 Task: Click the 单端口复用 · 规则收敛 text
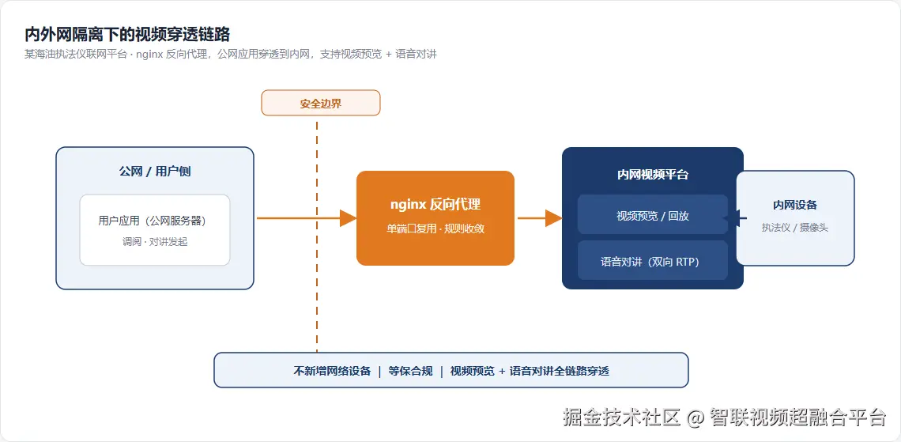pos(435,229)
